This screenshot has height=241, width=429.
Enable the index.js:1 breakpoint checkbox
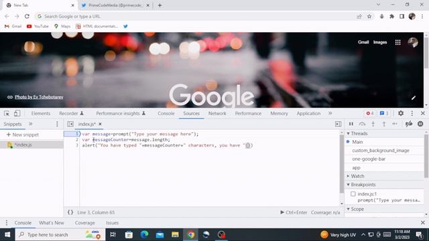pos(353,193)
